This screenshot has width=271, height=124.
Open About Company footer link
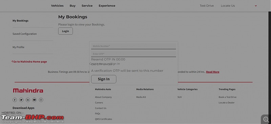pyautogui.click(x=103, y=97)
